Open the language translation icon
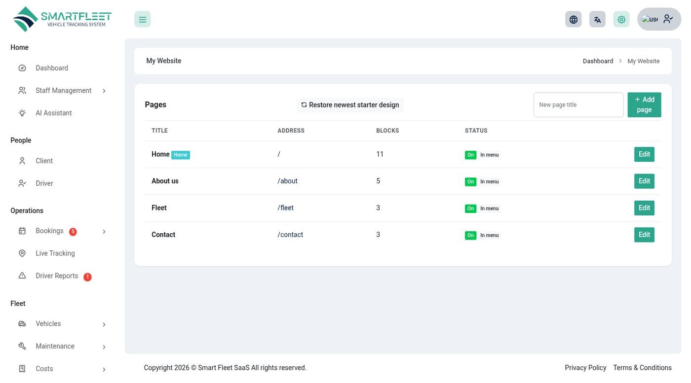Screen dimensions: 691x383 [597, 19]
